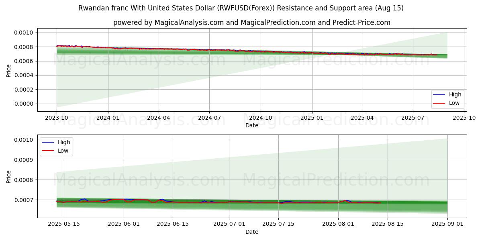Select the 2025-08-15 date tick label
Image resolution: width=482 pixels, height=241 pixels.
point(388,224)
